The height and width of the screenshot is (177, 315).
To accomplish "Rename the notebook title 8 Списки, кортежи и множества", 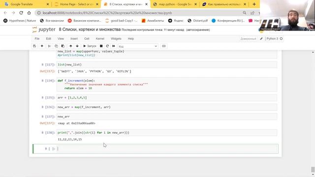I will coord(90,29).
